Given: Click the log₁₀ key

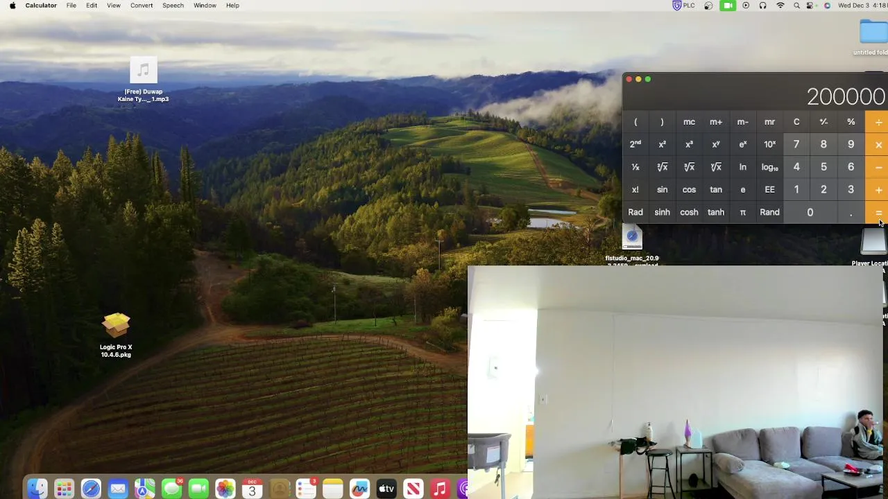Looking at the screenshot, I should tap(769, 167).
